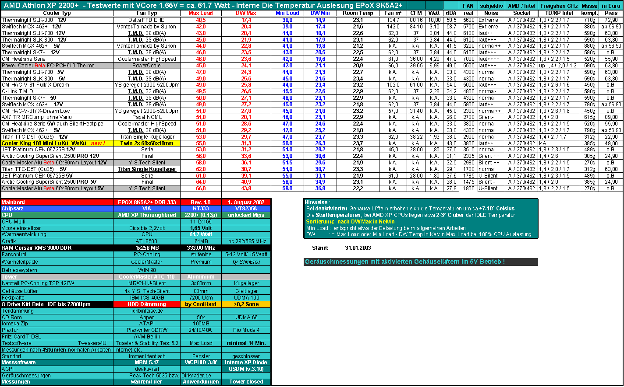This screenshot has width=624, height=387.
Task: Click the date '31.01.2003'
Action: click(358, 248)
